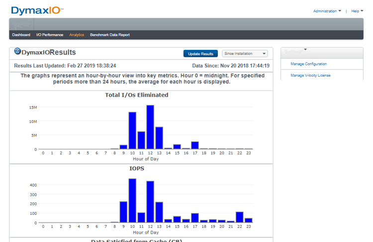
Task: Select the Analytics tab
Action: 77,35
